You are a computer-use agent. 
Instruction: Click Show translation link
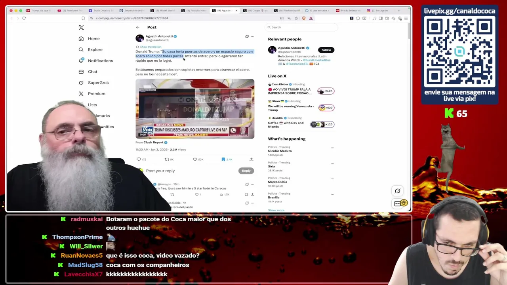click(x=151, y=47)
